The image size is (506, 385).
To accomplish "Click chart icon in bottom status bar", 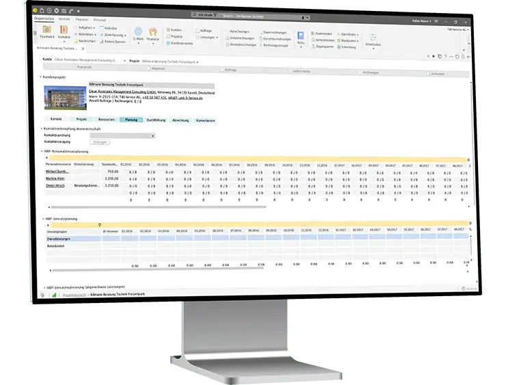I will coord(54,295).
